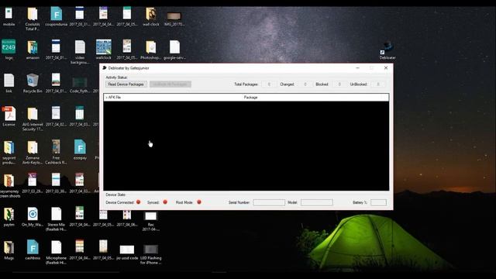Select the Microphone Realtek file icon
Screen dimensions: 496x279
57,253
